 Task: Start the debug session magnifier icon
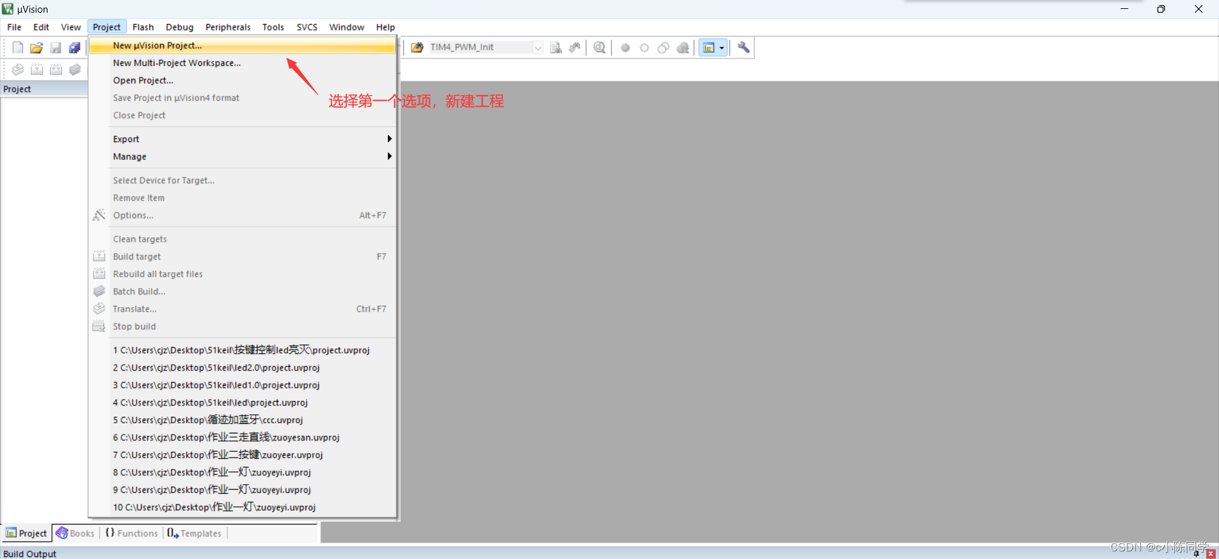click(599, 48)
